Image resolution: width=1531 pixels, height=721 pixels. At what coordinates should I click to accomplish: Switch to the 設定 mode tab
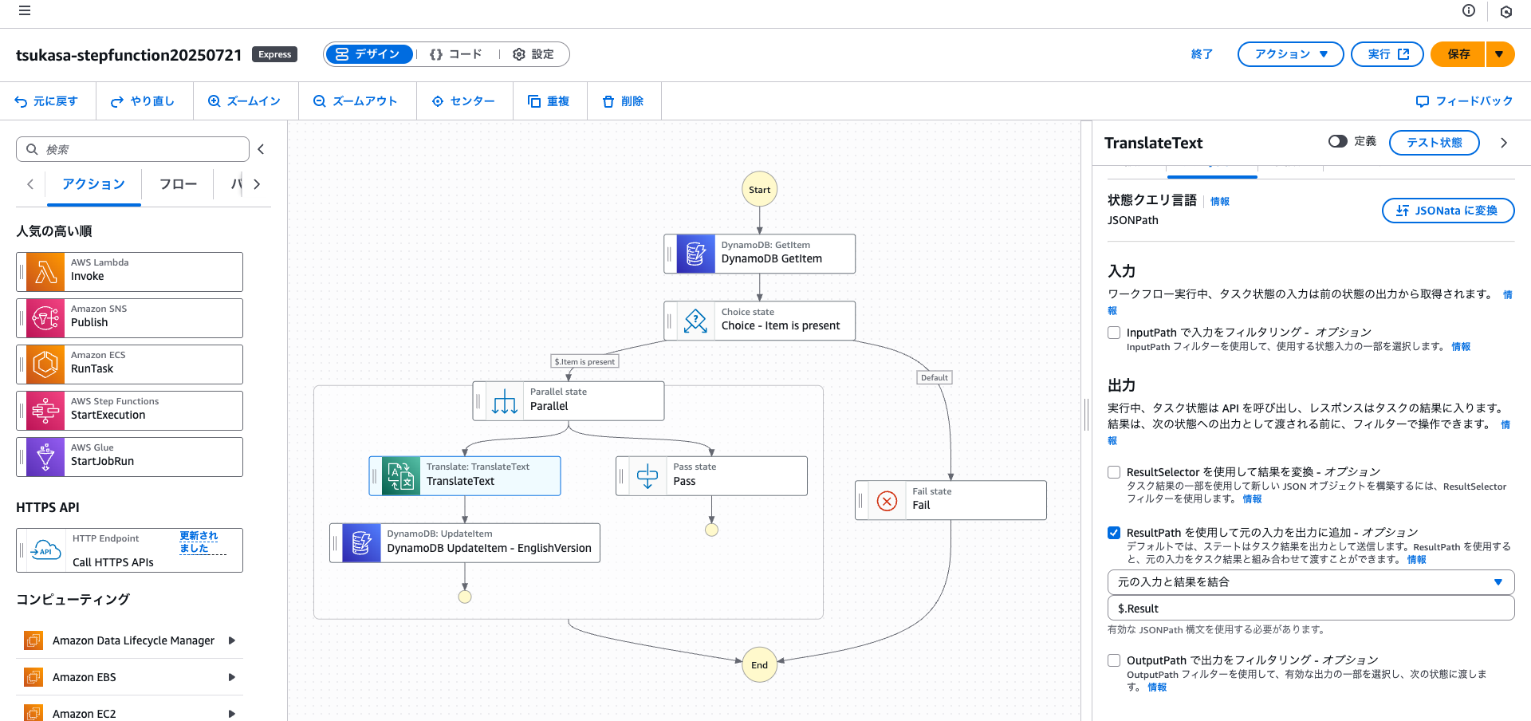(533, 54)
